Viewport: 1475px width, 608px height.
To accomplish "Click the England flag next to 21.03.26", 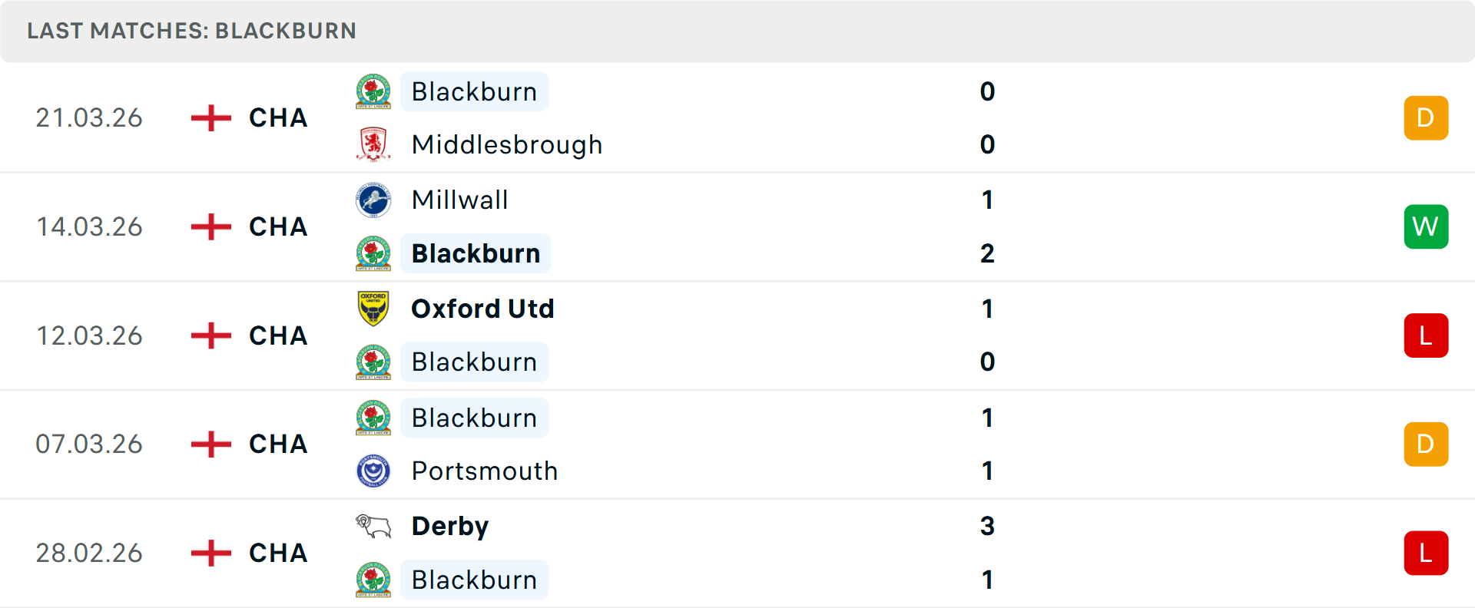I will (210, 117).
